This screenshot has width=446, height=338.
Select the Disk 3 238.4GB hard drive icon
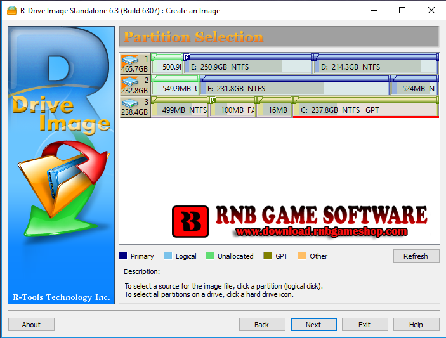coord(135,107)
